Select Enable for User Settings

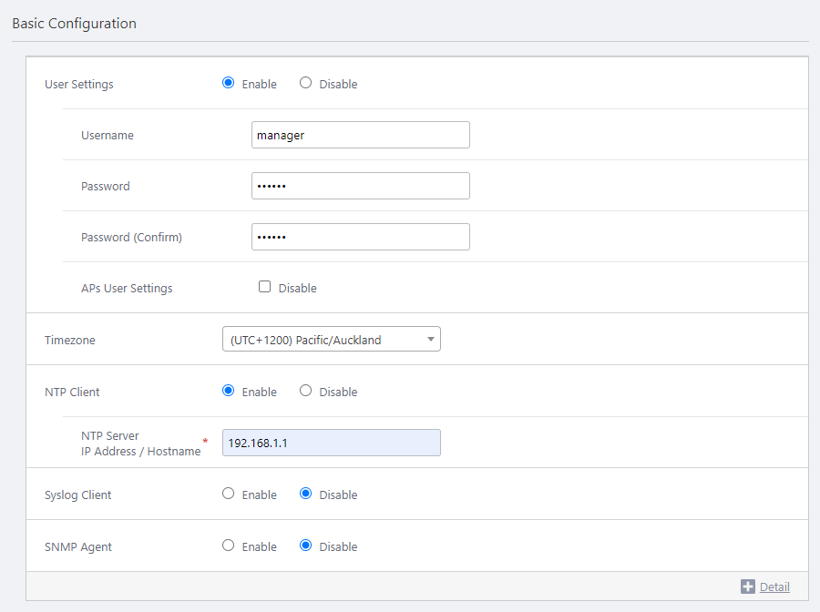229,83
